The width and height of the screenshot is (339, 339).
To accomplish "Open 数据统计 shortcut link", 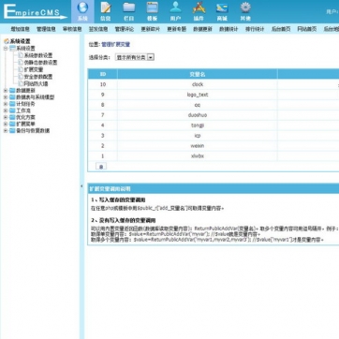I will (228, 29).
